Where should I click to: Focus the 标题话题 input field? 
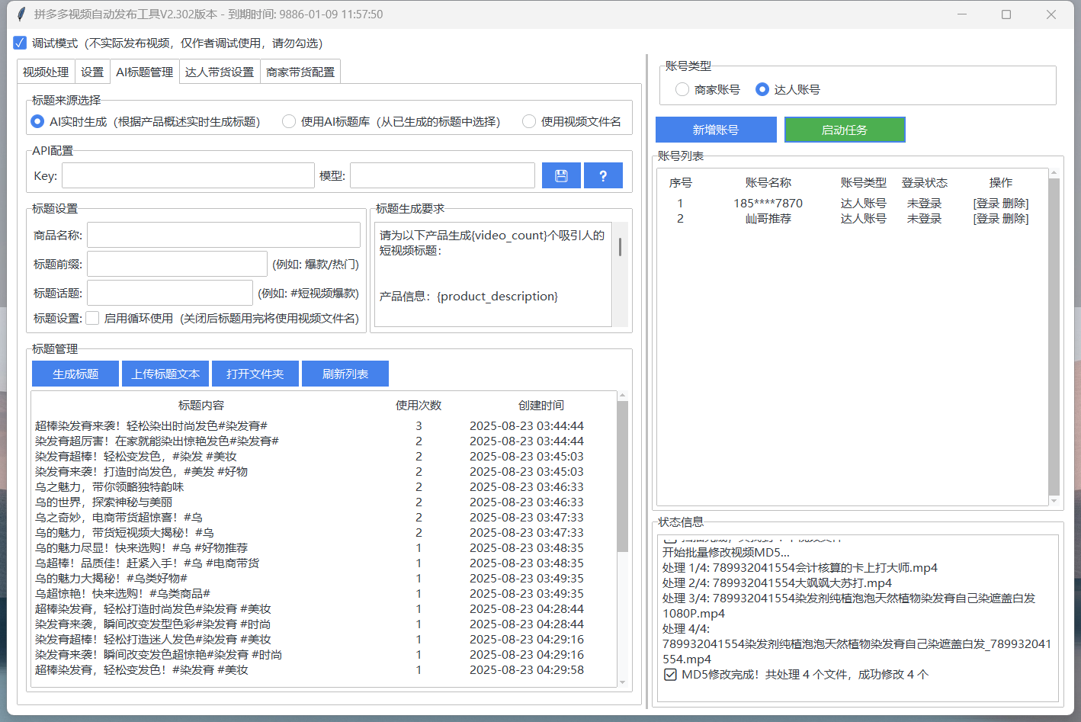point(170,293)
